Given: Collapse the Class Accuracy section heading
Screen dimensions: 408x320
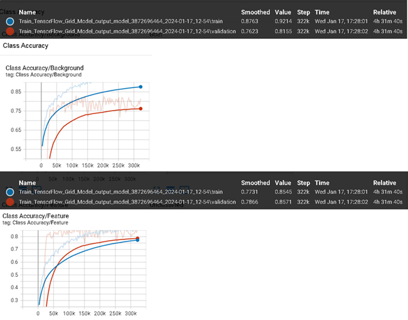Looking at the screenshot, I should tap(25, 46).
